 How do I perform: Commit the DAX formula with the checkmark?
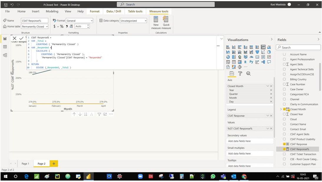pyautogui.click(x=21, y=38)
